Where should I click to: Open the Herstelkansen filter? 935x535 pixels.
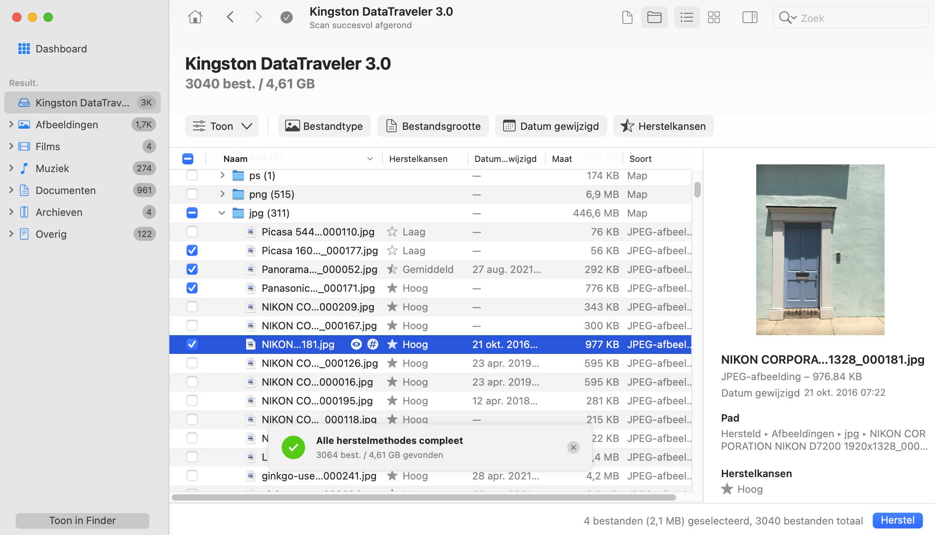point(663,126)
